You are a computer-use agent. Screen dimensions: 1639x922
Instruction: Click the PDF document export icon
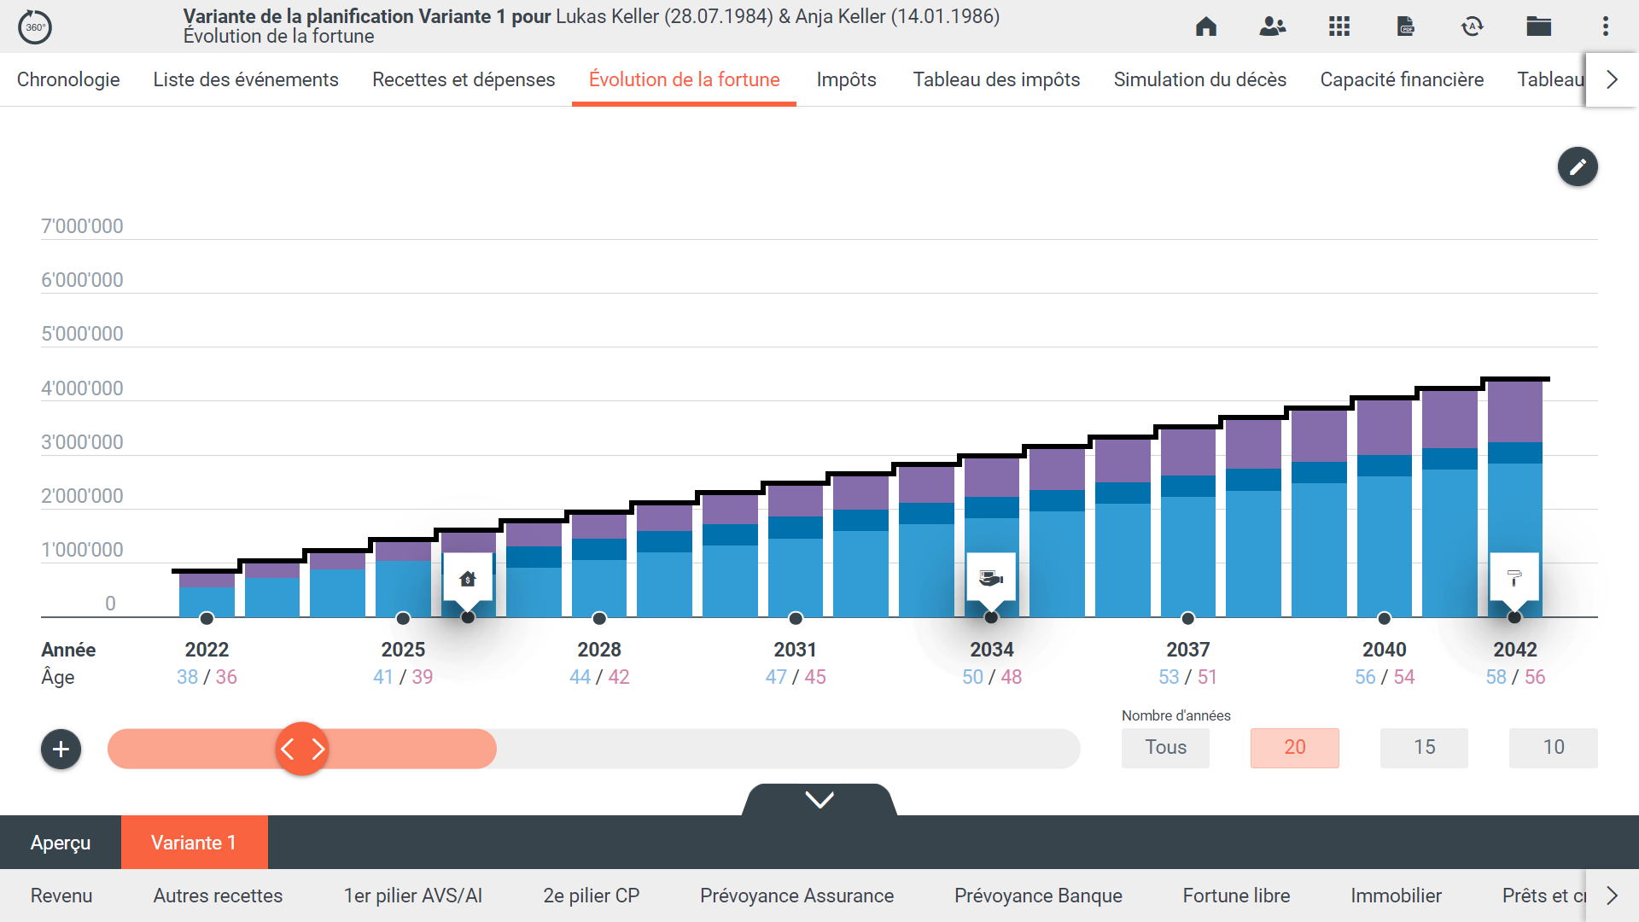coord(1405,26)
